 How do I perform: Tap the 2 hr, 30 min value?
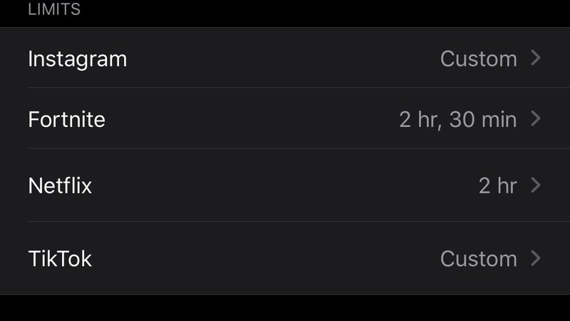tap(457, 119)
